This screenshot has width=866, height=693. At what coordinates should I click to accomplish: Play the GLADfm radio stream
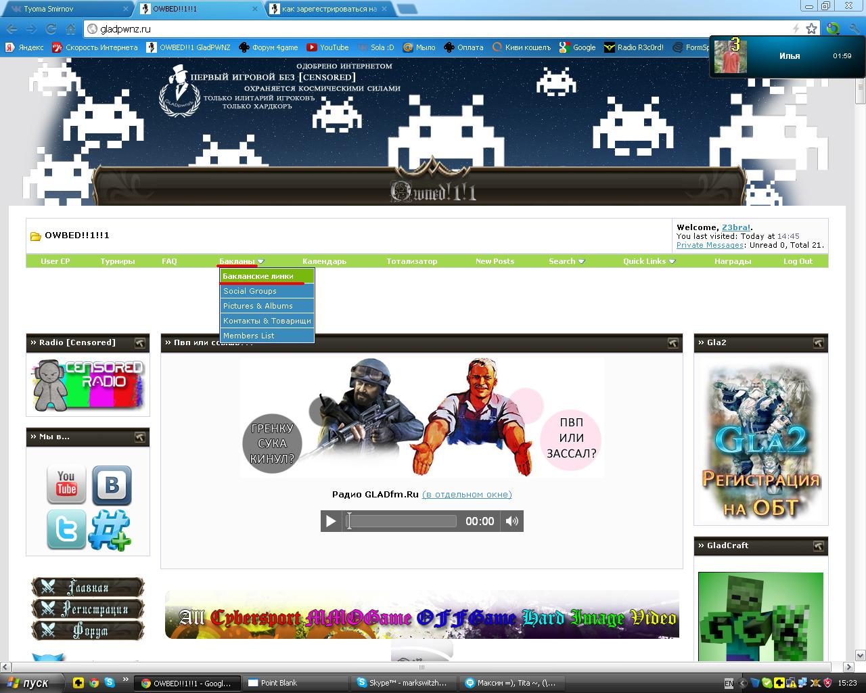click(x=331, y=521)
